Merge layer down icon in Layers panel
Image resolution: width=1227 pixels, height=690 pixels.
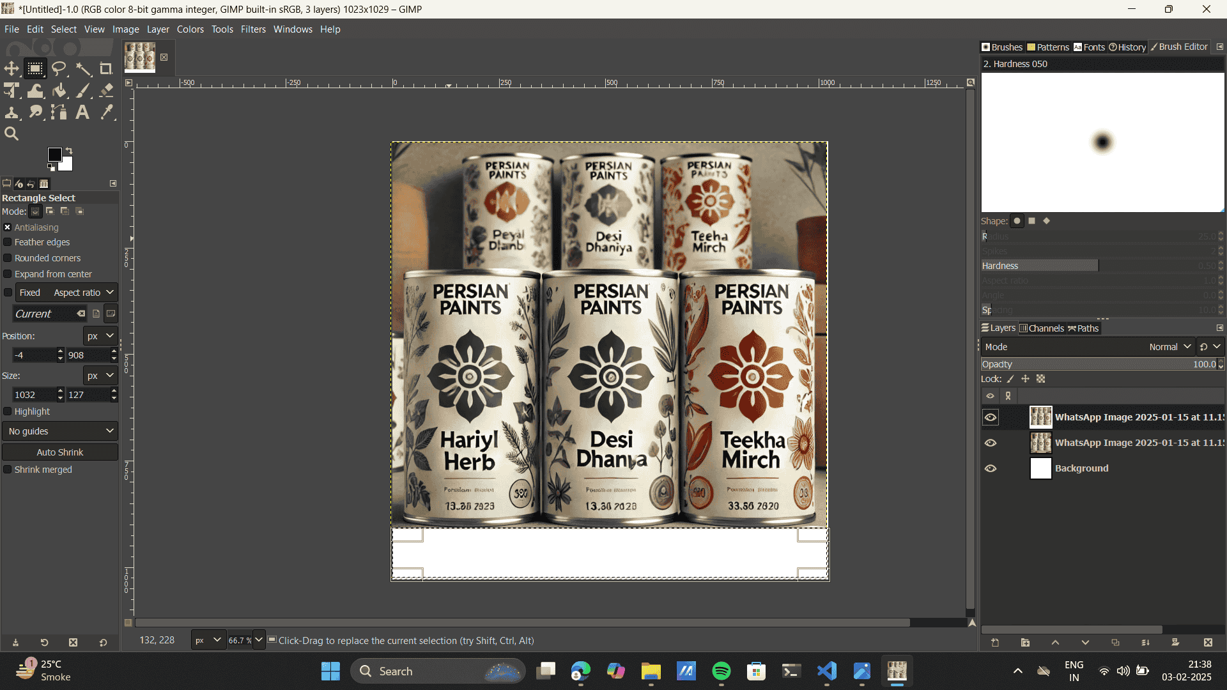(x=1145, y=643)
